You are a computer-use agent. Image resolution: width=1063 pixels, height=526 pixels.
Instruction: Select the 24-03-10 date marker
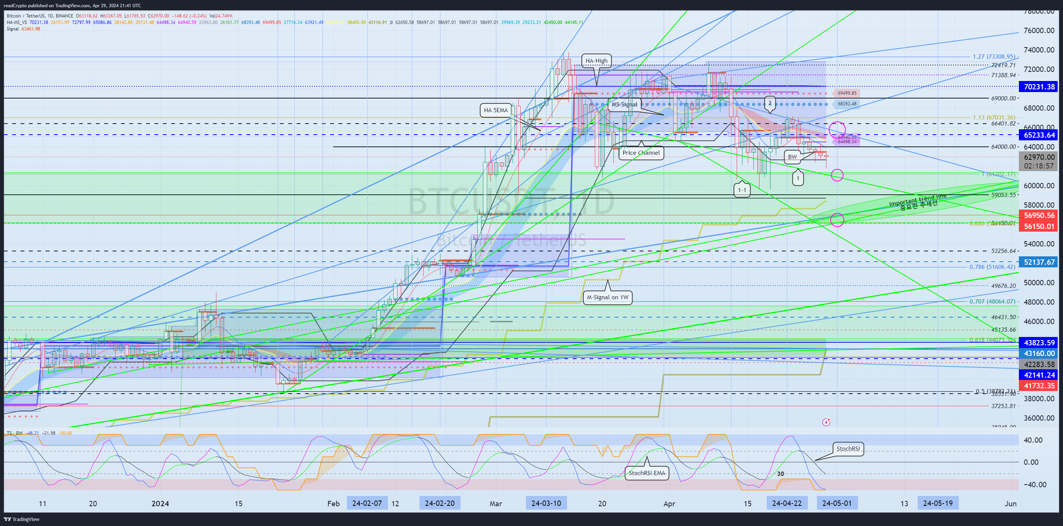point(547,503)
